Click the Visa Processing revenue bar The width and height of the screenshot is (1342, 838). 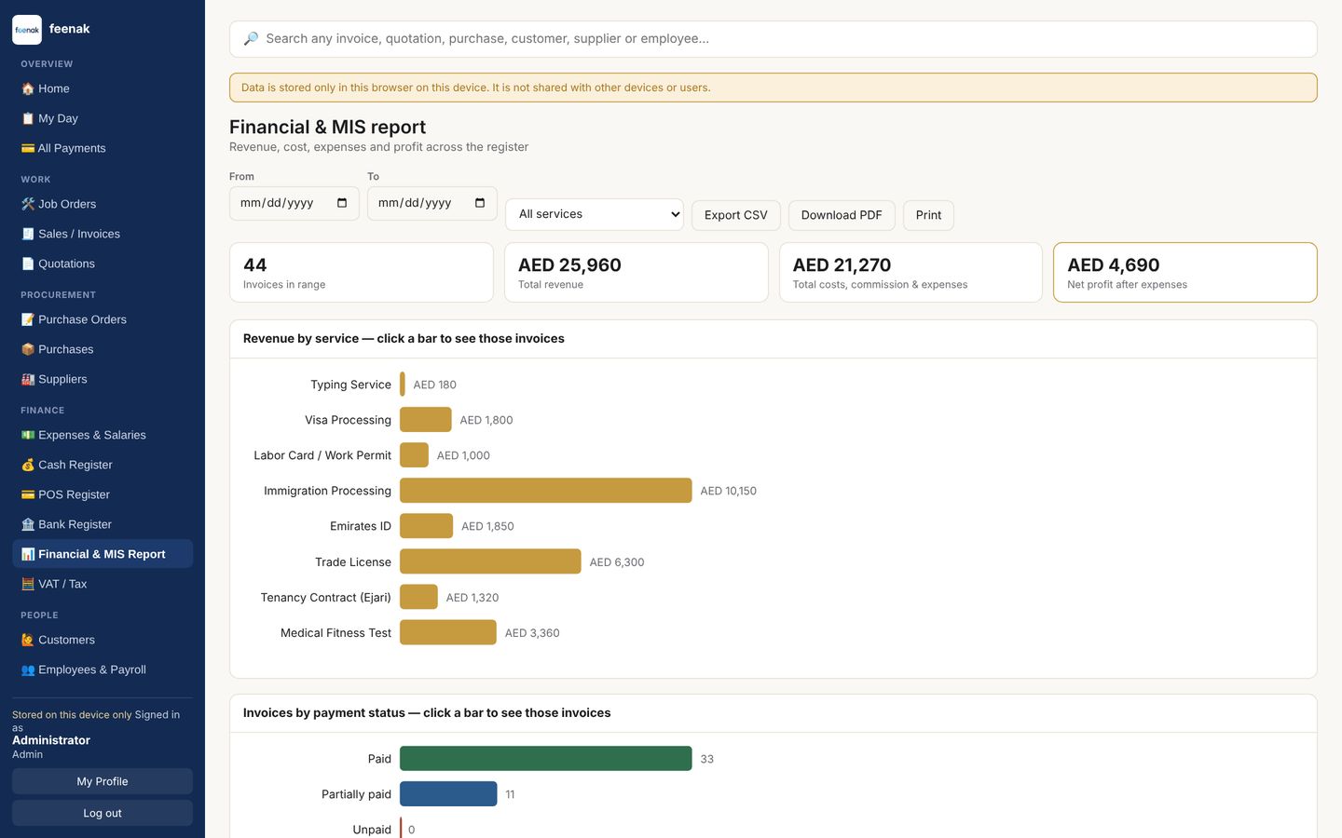(x=426, y=420)
